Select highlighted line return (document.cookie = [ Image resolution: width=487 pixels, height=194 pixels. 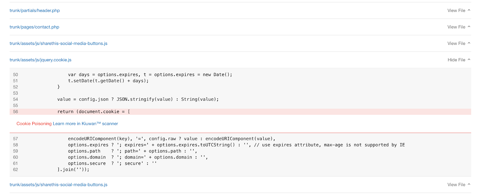pos(240,112)
